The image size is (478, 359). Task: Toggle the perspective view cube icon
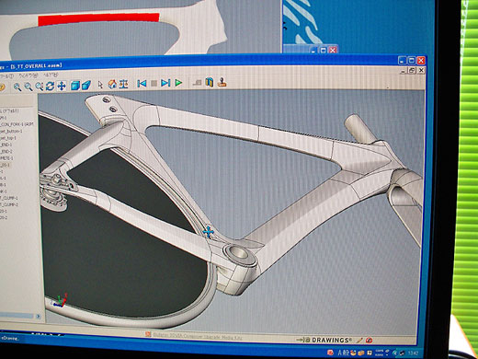coord(86,85)
